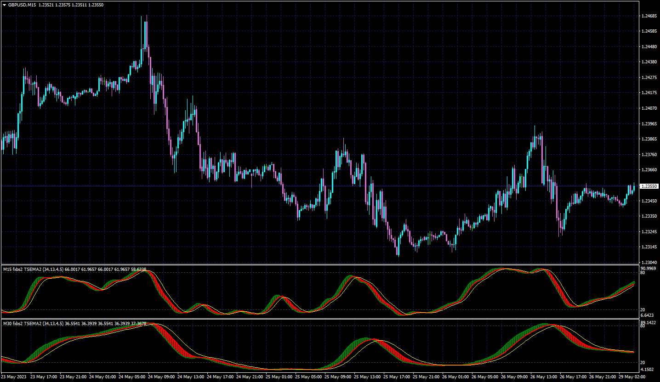
Task: Click the 1.24175 price axis label
Action: coord(649,93)
